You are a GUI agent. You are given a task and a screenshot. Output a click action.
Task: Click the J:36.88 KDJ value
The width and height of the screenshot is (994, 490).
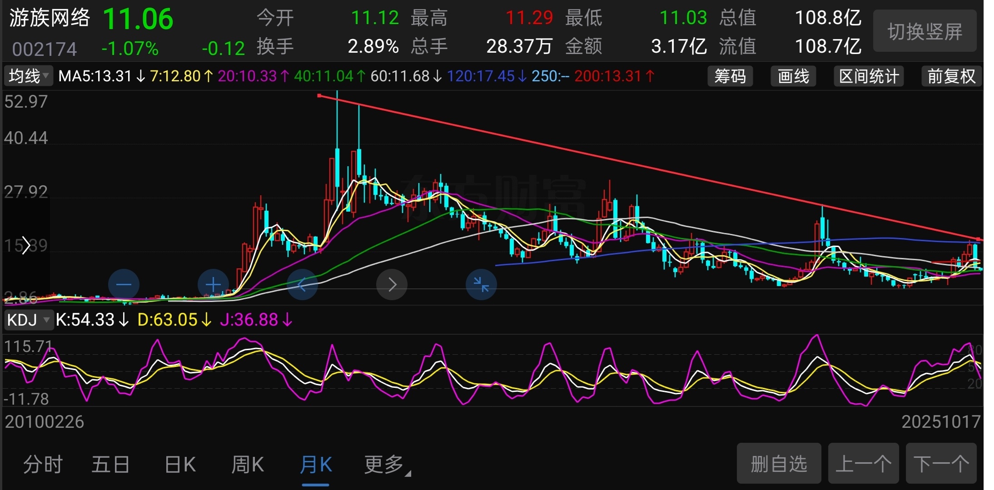256,320
